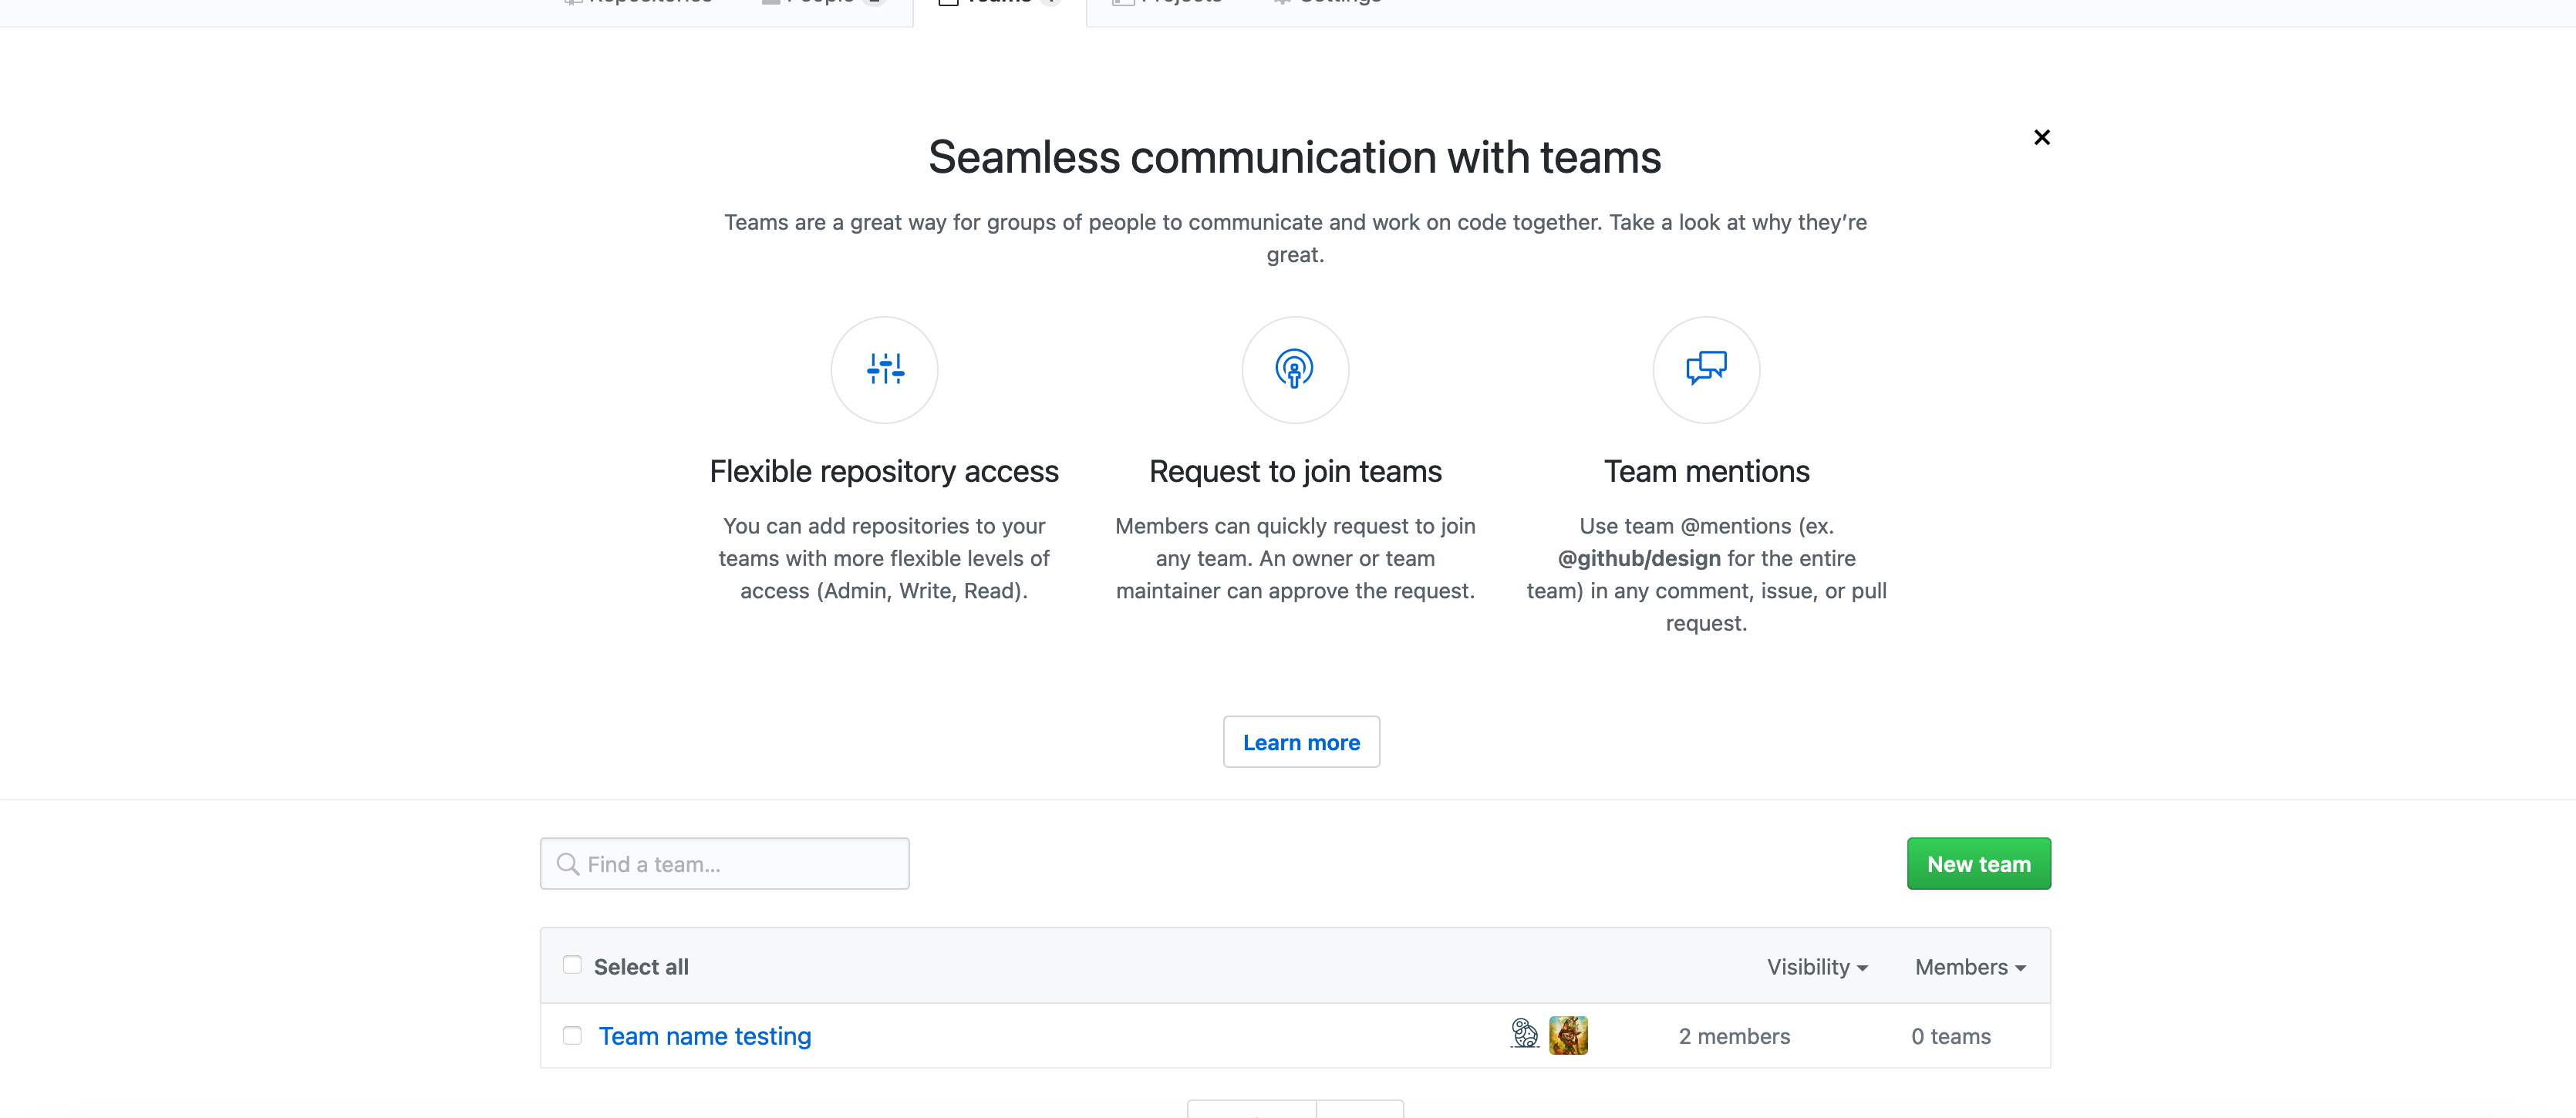Dismiss the teams intro banner with X

click(x=2041, y=137)
